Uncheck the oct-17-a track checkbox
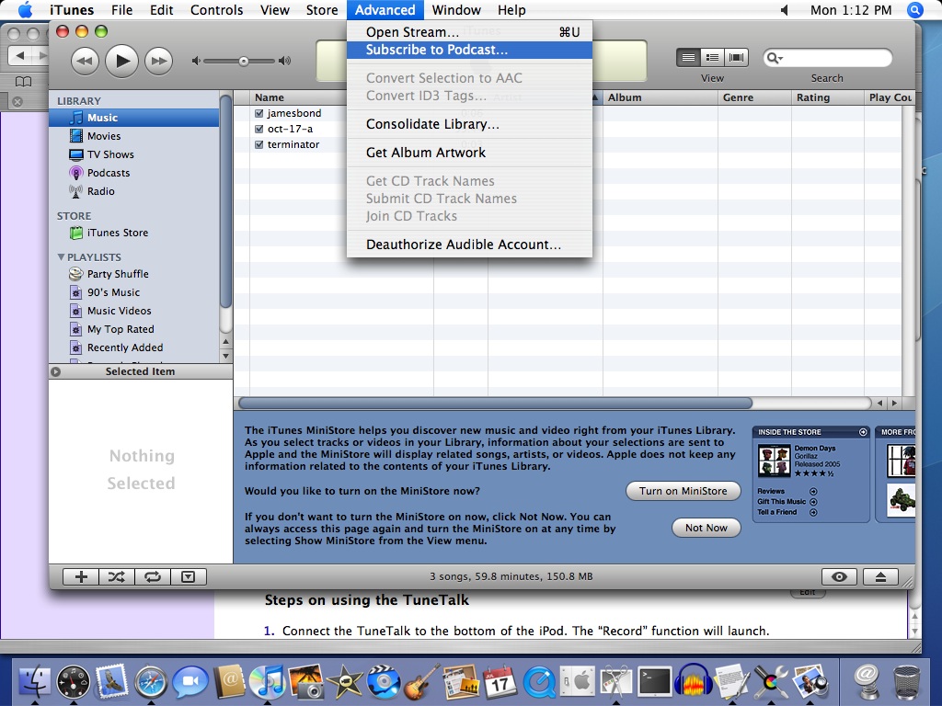Viewport: 942px width, 706px height. tap(258, 129)
